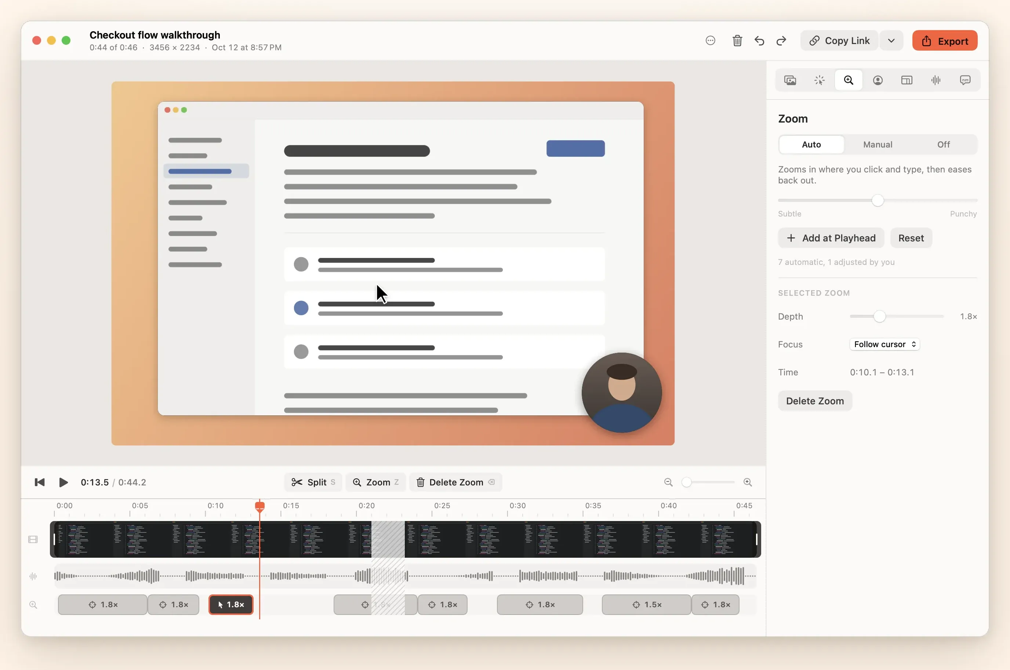Open the background settings panel icon
1010x670 pixels.
(x=790, y=80)
